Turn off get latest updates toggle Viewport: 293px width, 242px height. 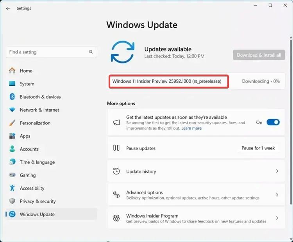[x=273, y=122]
